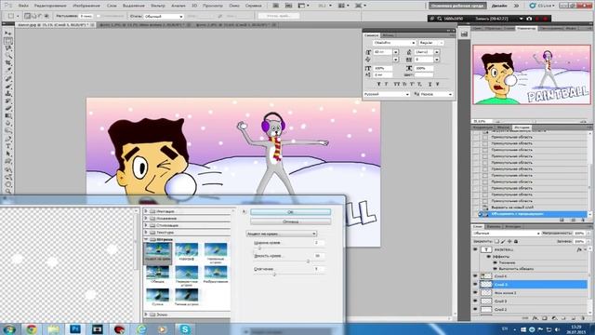Screen dimensions: 595x335
Task: Click Уточн. край button
Action: pyautogui.click(x=279, y=16)
